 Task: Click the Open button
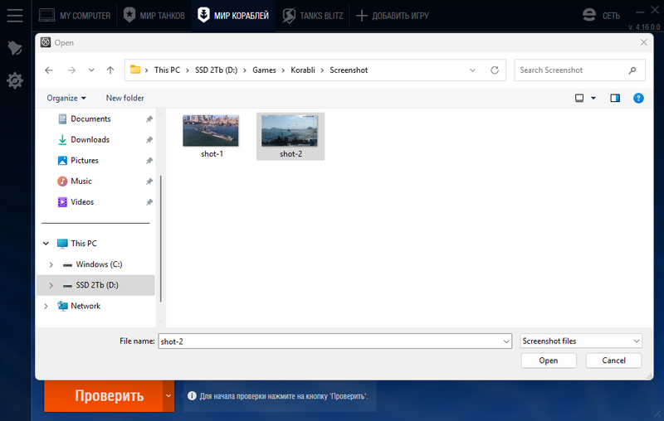(x=549, y=361)
